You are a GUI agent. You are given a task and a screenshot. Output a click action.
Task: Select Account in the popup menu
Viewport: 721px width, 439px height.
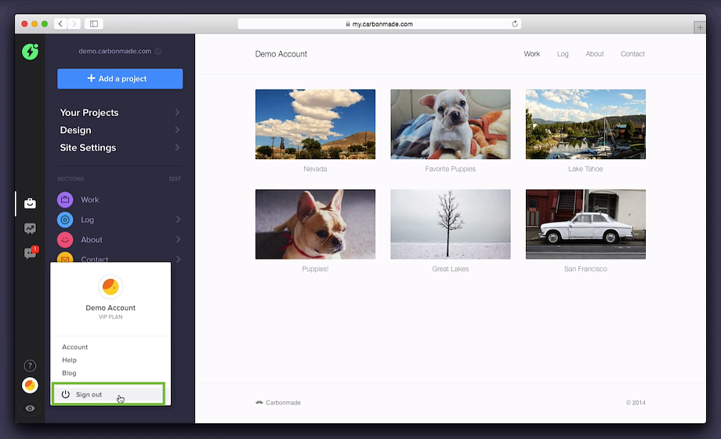coord(75,347)
